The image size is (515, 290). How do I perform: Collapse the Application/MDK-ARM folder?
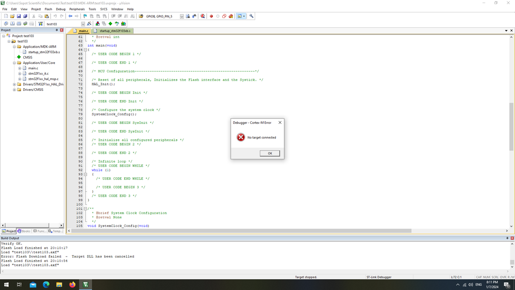click(14, 46)
